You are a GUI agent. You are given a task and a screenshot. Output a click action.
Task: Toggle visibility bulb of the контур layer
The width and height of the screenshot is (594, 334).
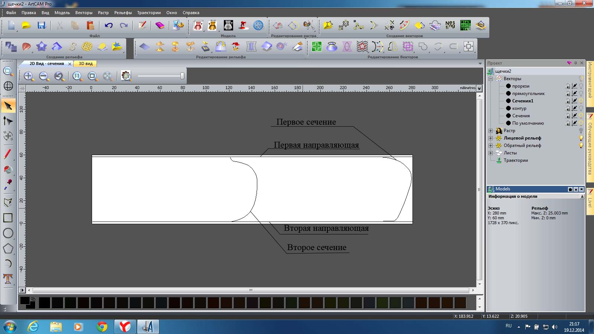[x=581, y=108]
